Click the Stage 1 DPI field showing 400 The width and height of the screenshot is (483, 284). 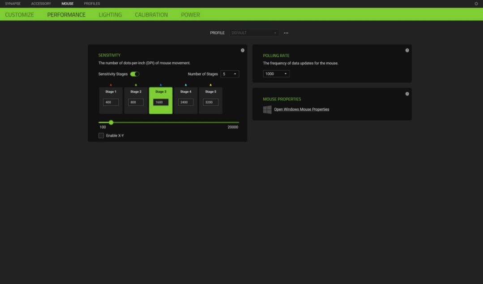[111, 102]
